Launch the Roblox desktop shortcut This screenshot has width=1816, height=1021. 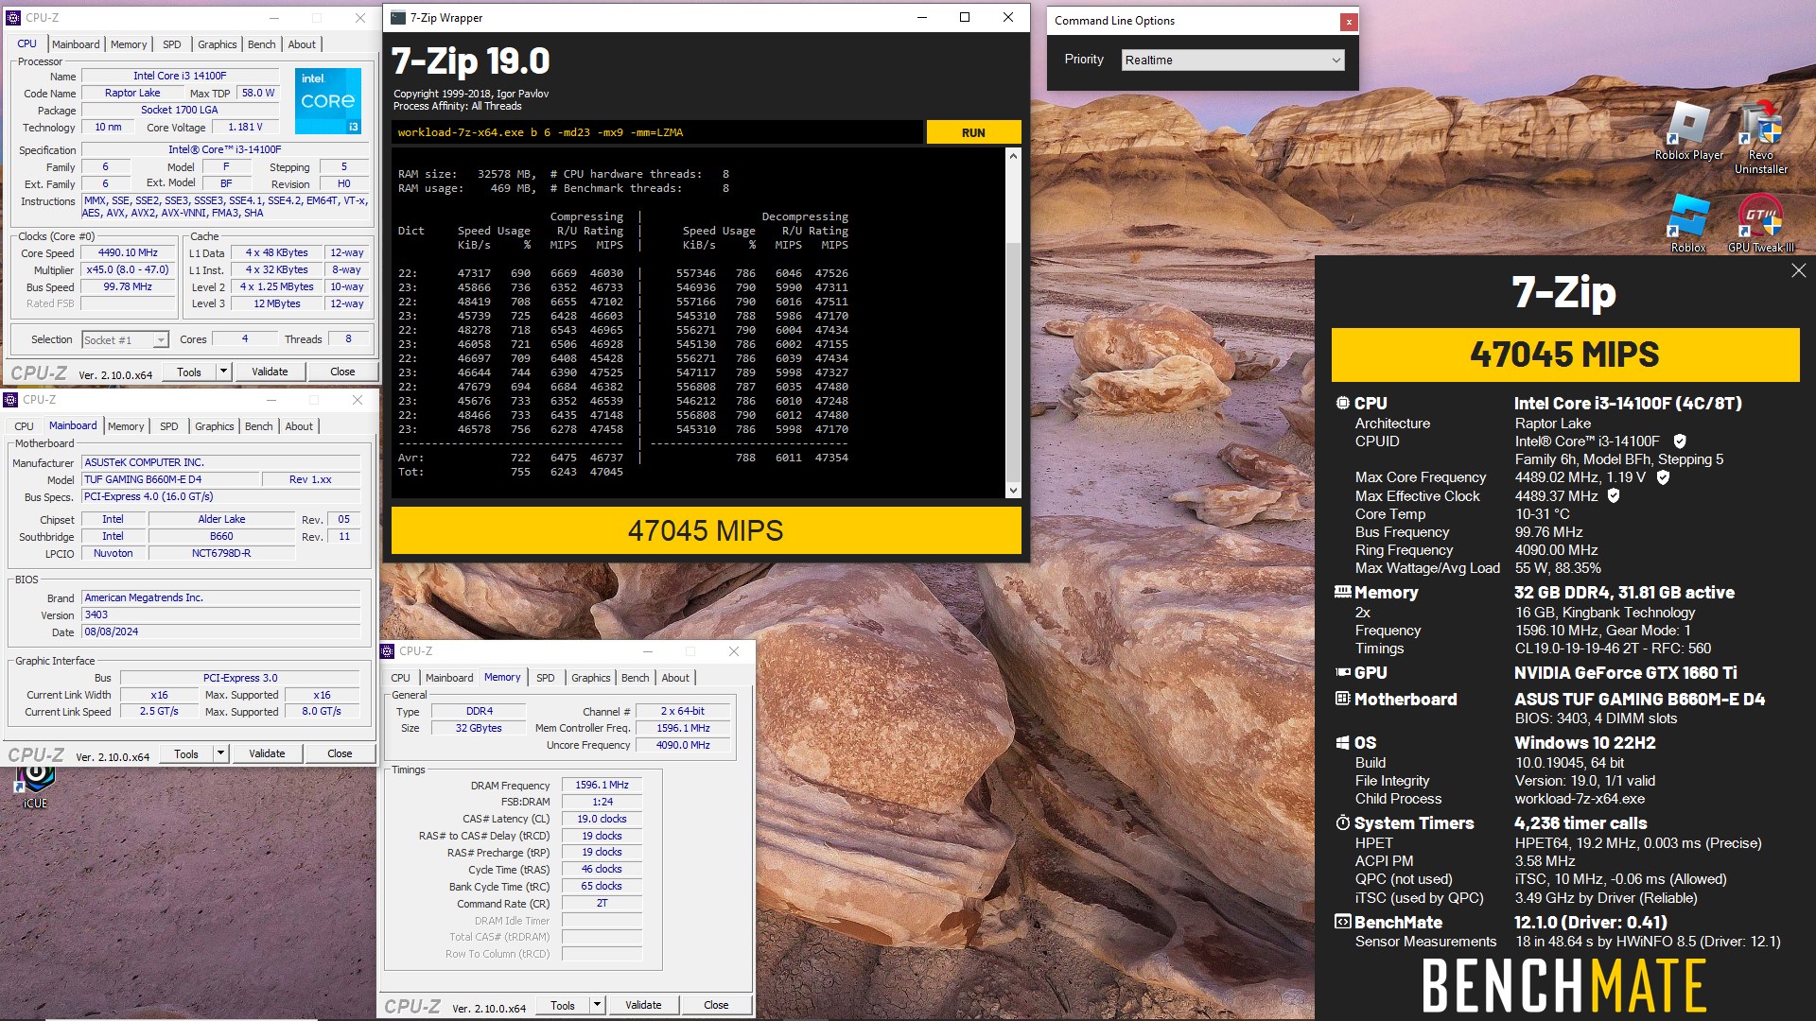(1688, 223)
